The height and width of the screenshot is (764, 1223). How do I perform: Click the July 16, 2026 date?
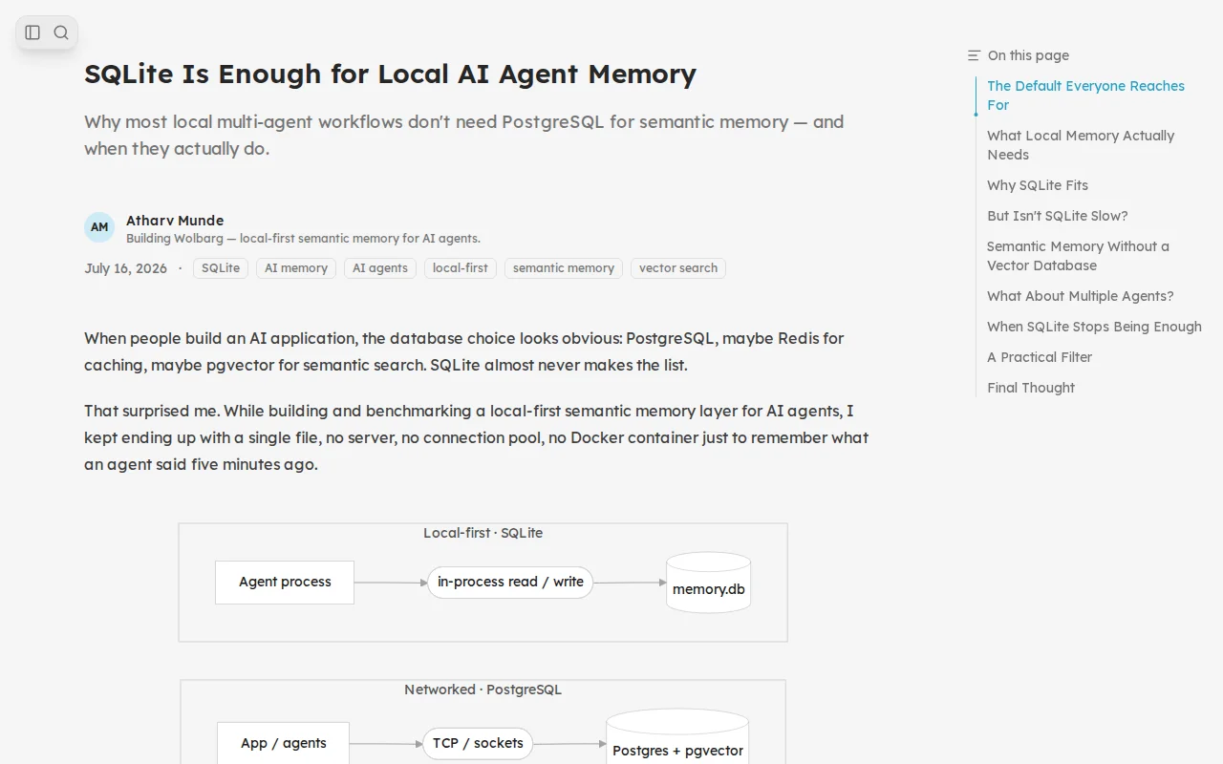(125, 268)
